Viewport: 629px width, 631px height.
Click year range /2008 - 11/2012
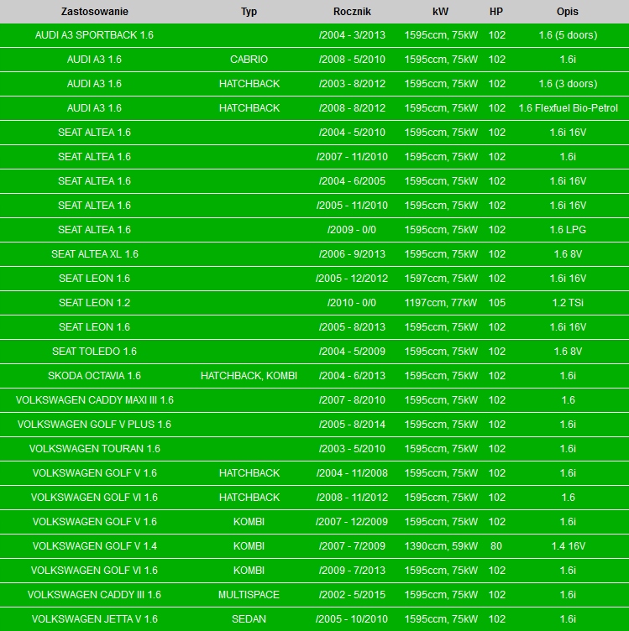tap(352, 498)
